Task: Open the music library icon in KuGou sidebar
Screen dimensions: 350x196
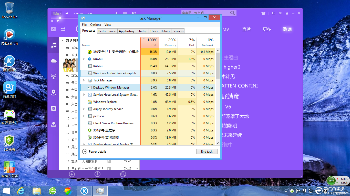Action: point(54,45)
